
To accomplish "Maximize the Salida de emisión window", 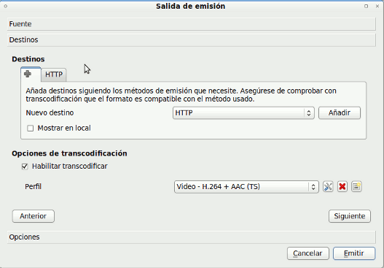I will click(366, 6).
